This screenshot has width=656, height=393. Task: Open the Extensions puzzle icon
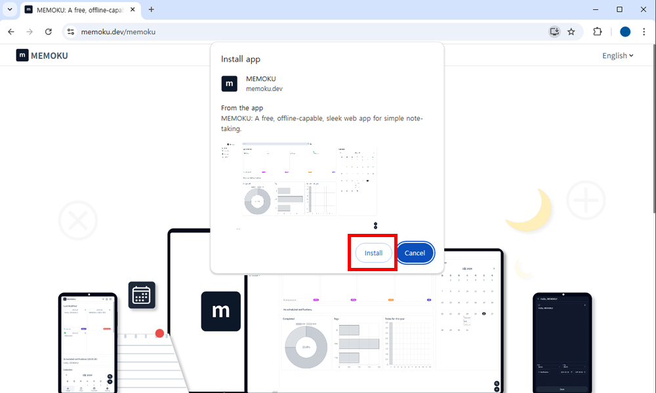[597, 31]
